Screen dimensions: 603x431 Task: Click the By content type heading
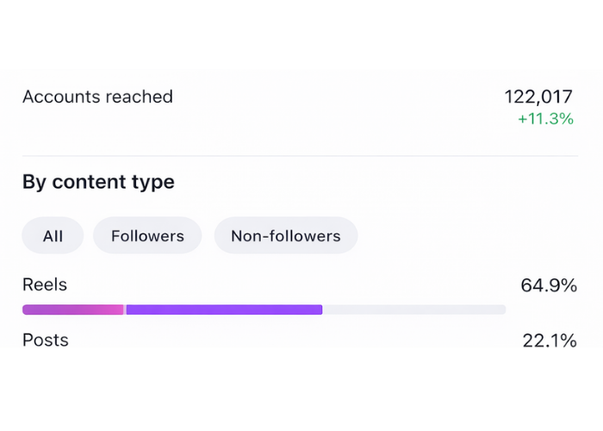[98, 182]
